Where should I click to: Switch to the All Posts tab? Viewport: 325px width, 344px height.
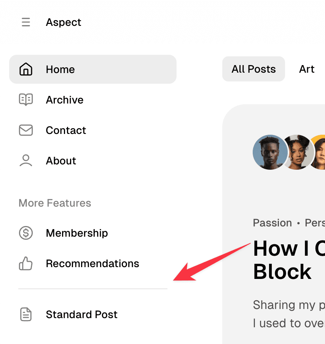click(253, 69)
